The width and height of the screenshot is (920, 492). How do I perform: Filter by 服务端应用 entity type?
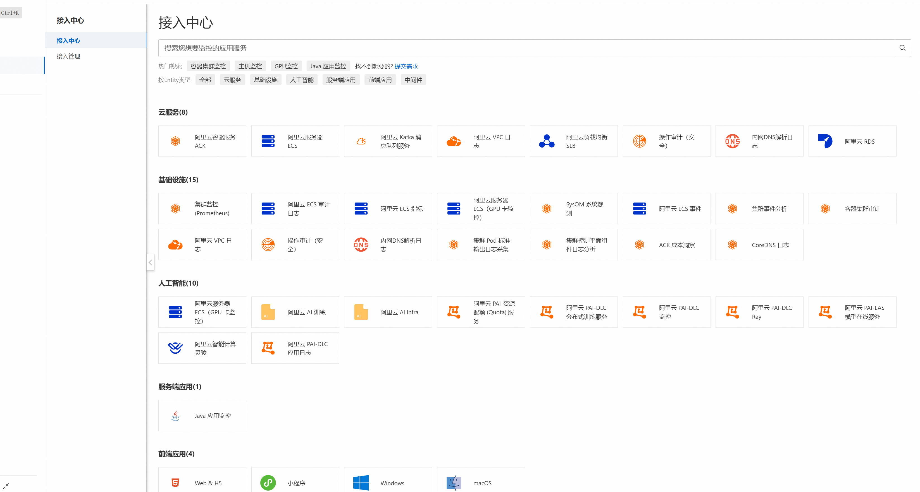pyautogui.click(x=341, y=80)
